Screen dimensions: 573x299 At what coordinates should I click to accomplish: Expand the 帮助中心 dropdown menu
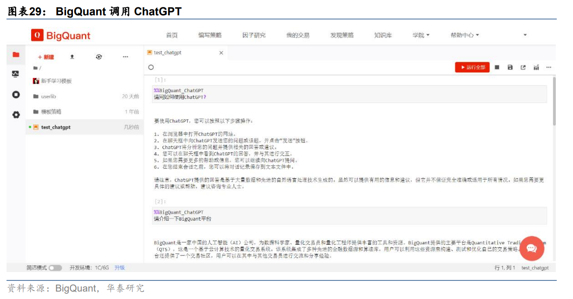coord(464,35)
